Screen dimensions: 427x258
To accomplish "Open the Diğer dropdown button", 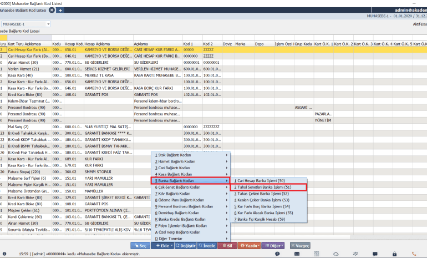I will [x=273, y=245].
